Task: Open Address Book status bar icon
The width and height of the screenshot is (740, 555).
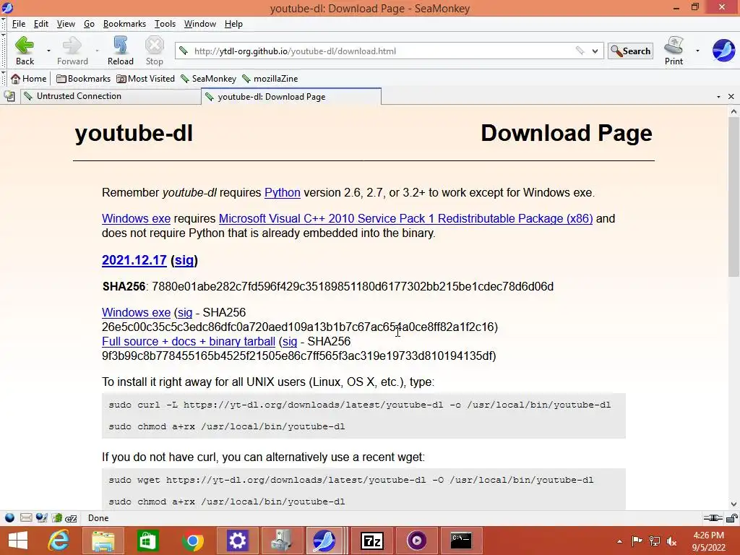Action: (x=56, y=517)
